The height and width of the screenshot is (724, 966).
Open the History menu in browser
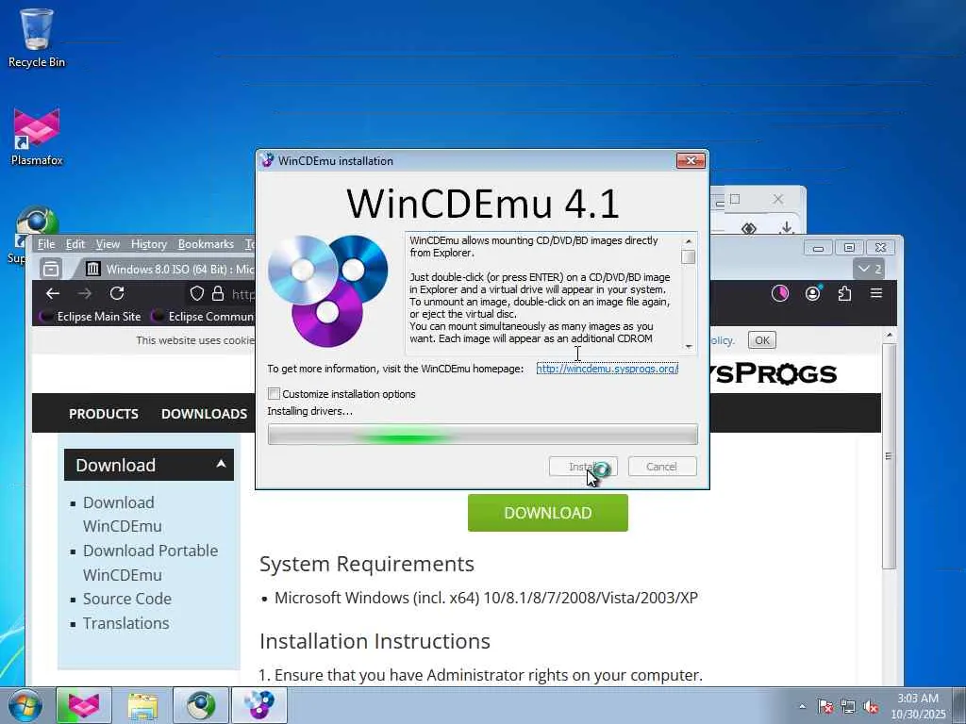148,244
